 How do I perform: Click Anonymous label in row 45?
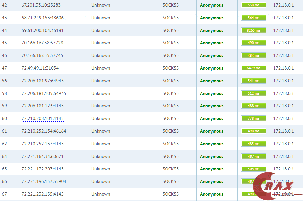(212, 43)
